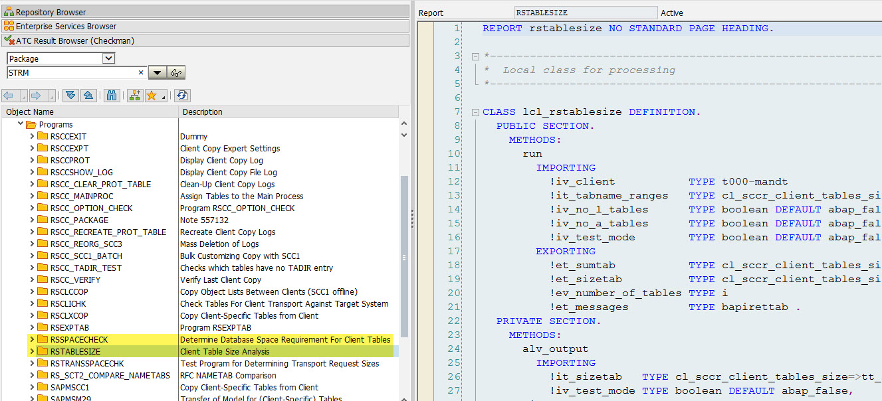Screen dimensions: 882x401
Task: Expand the RSTABLESIZE program node
Action: click(x=32, y=352)
